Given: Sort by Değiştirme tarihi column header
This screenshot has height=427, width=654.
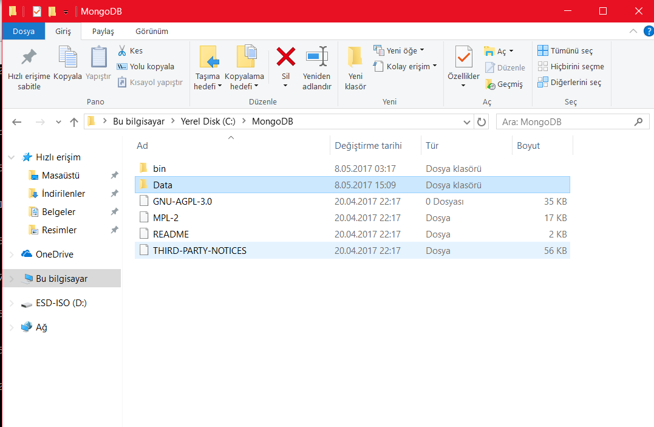Looking at the screenshot, I should tap(368, 146).
